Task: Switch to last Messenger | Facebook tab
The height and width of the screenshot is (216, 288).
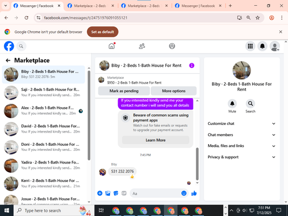Action: coord(198,6)
